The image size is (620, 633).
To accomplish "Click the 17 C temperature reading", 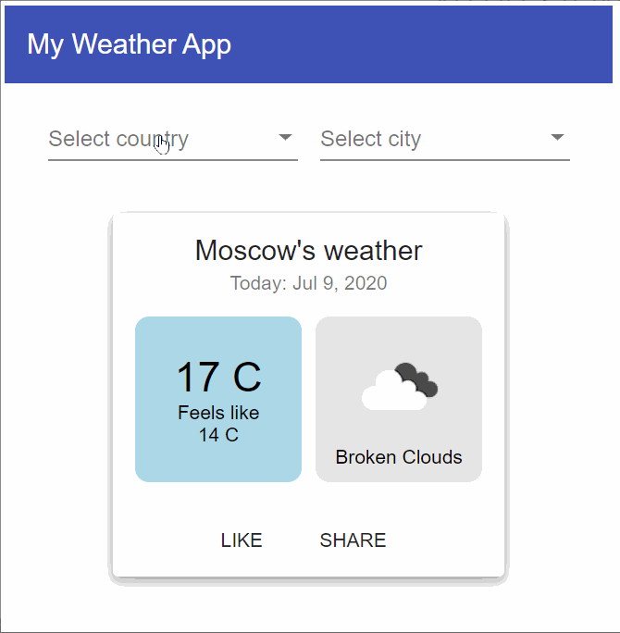I will [218, 377].
